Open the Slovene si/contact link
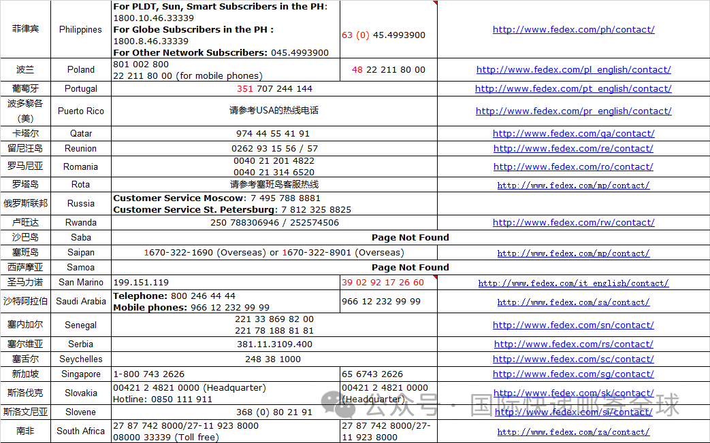Image resolution: width=710 pixels, height=443 pixels. (573, 412)
